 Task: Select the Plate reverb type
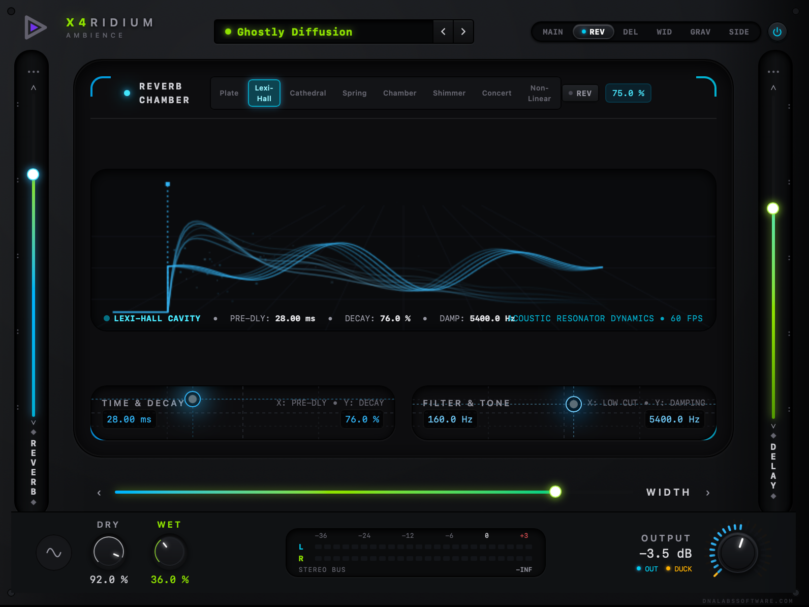tap(229, 93)
